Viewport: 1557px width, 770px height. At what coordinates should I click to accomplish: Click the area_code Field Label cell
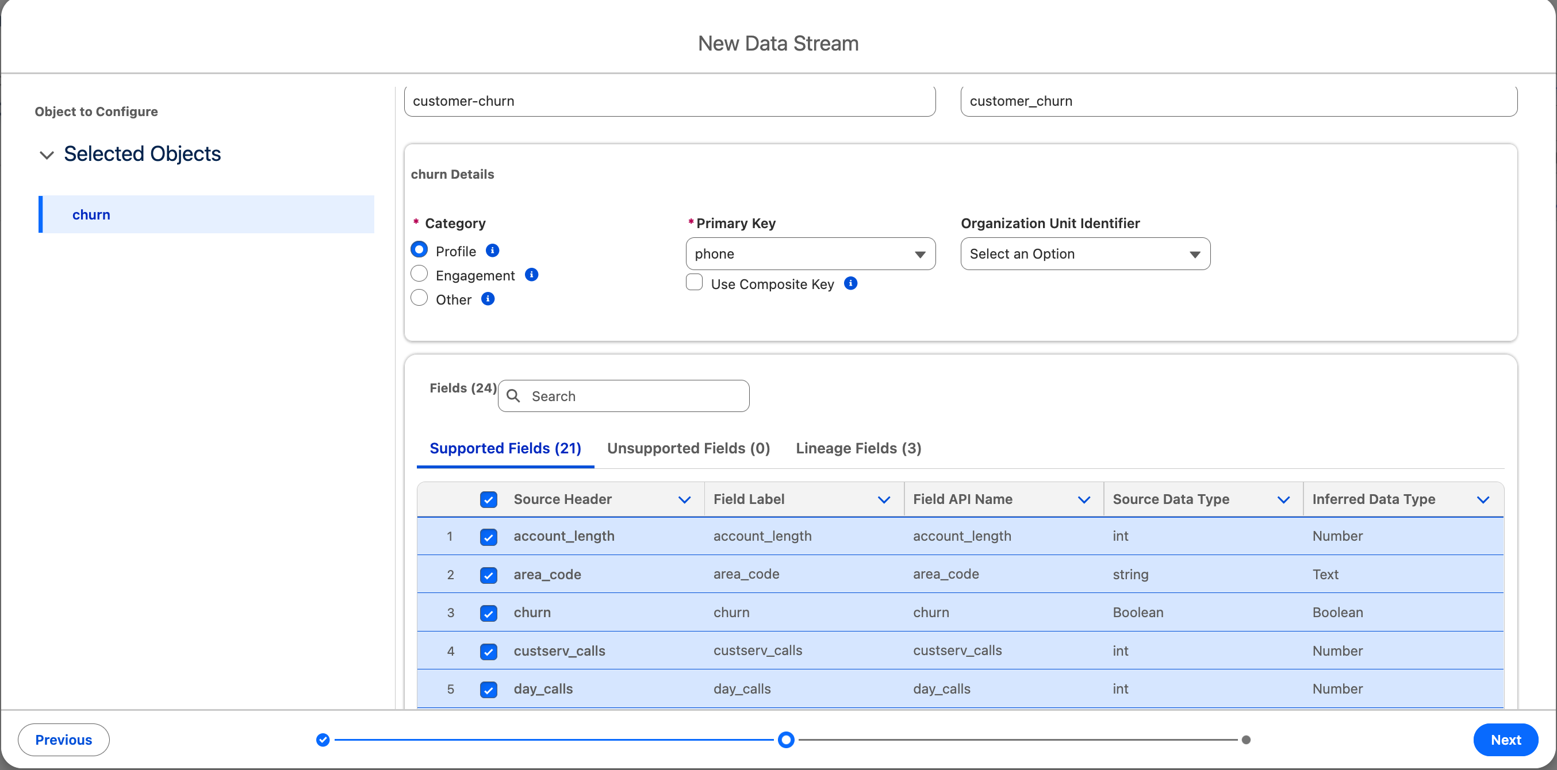804,574
